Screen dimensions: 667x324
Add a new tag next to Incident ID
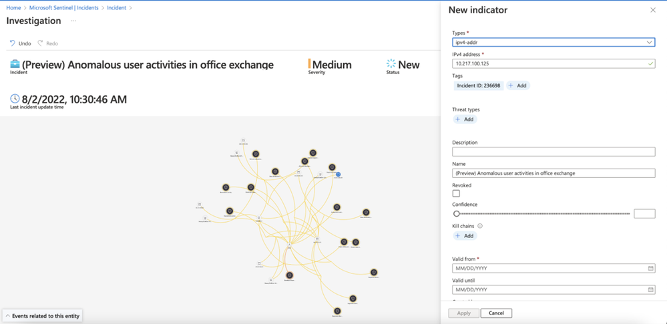518,85
